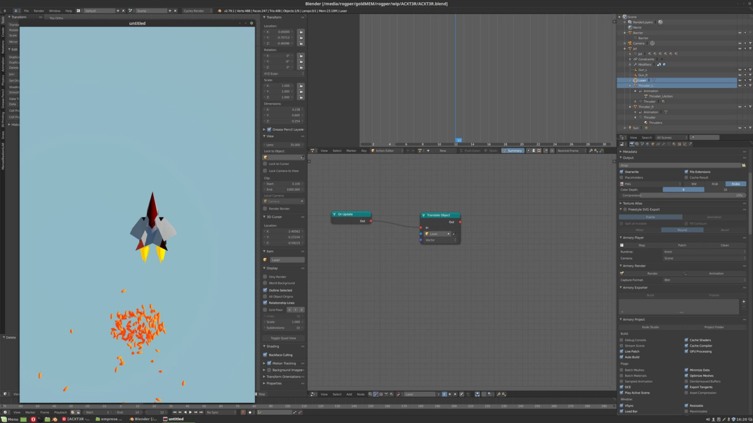This screenshot has height=423, width=753.
Task: Enable the Debug Console checkbox
Action: pos(622,340)
